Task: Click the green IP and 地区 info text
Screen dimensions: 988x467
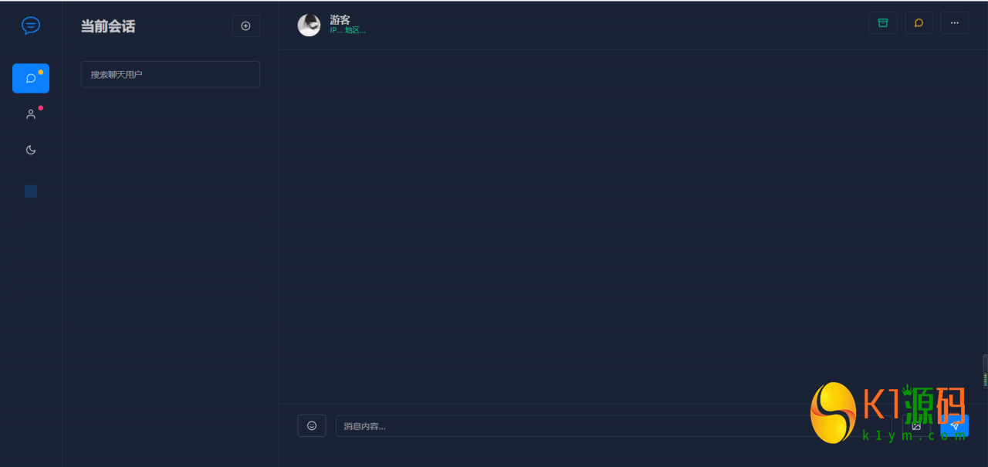Action: pos(348,30)
